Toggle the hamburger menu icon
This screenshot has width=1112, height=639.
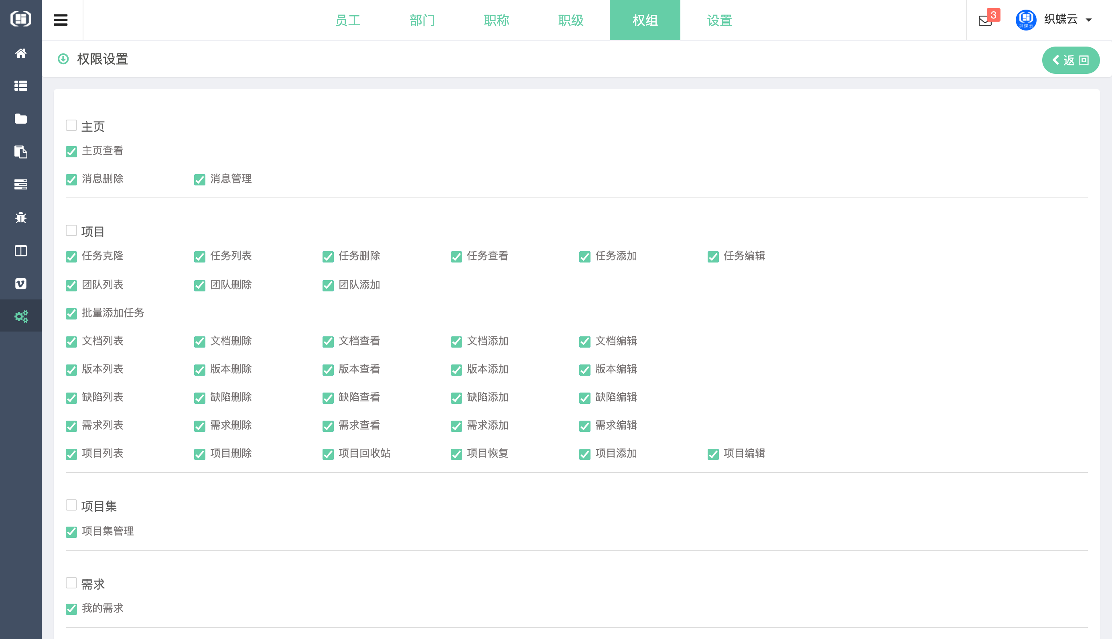click(61, 20)
